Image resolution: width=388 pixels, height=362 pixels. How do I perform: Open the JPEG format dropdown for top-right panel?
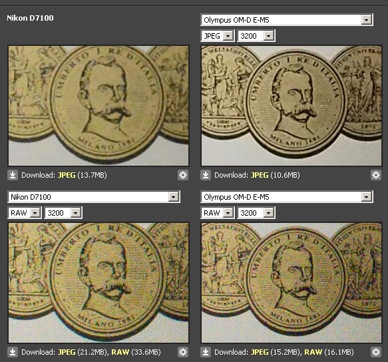coord(218,36)
